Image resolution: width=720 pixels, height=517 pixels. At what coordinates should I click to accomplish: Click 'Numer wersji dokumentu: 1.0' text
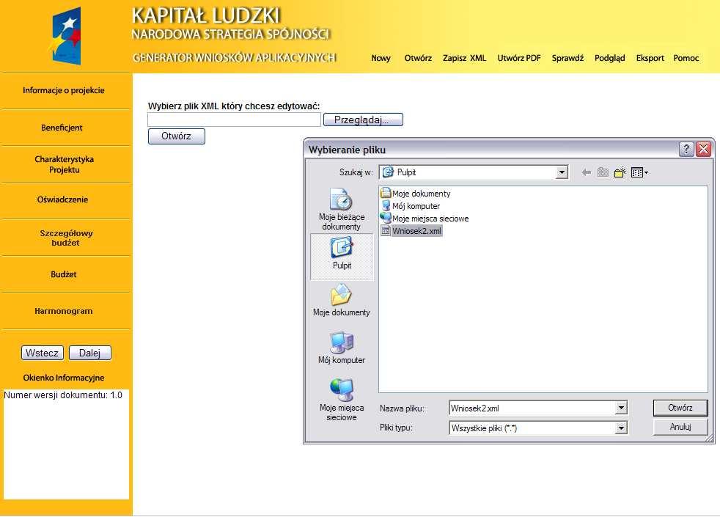coord(63,395)
